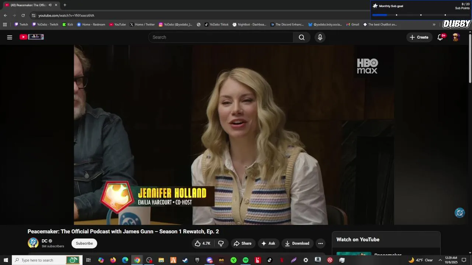Open Task View on taskbar
472x265 pixels.
[x=88, y=260]
